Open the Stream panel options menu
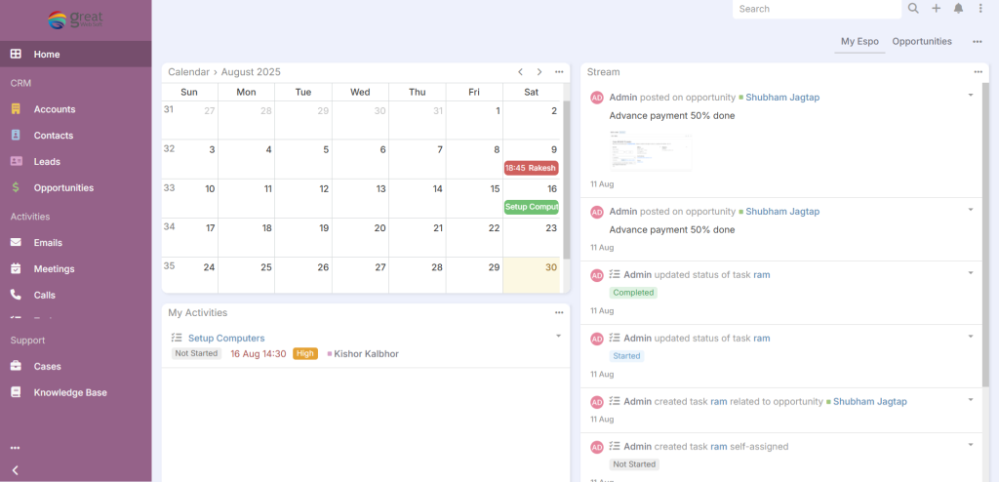999x482 pixels. (979, 72)
